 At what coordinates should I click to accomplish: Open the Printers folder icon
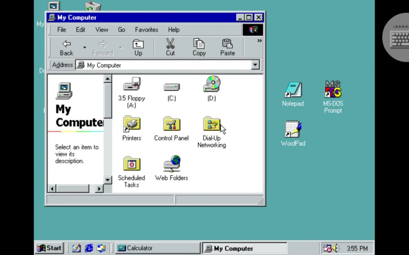pyautogui.click(x=132, y=124)
